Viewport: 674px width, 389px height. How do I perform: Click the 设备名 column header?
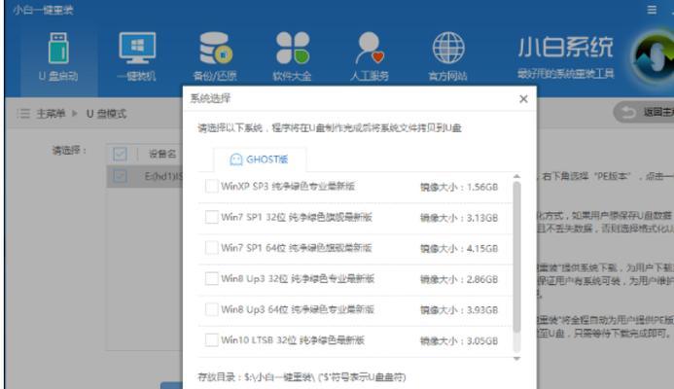pyautogui.click(x=162, y=154)
